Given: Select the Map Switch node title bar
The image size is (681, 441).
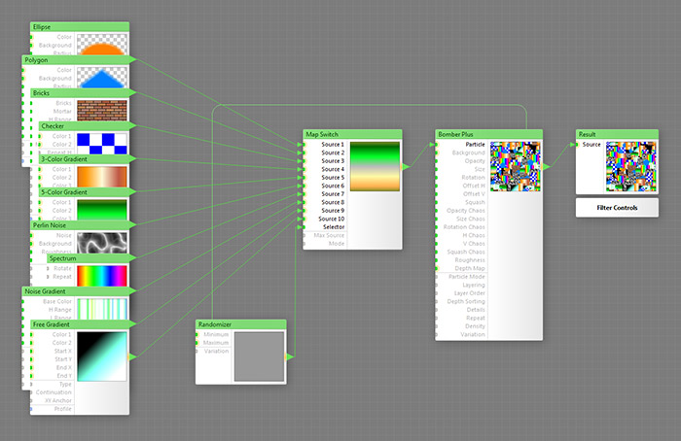Looking at the screenshot, I should tap(352, 134).
